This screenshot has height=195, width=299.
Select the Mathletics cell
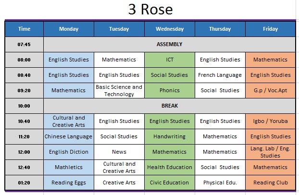68,167
